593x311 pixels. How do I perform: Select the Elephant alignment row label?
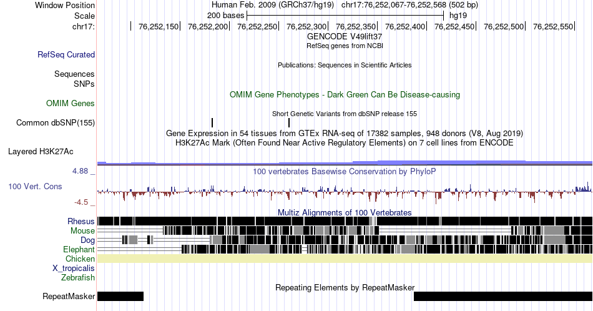point(79,249)
